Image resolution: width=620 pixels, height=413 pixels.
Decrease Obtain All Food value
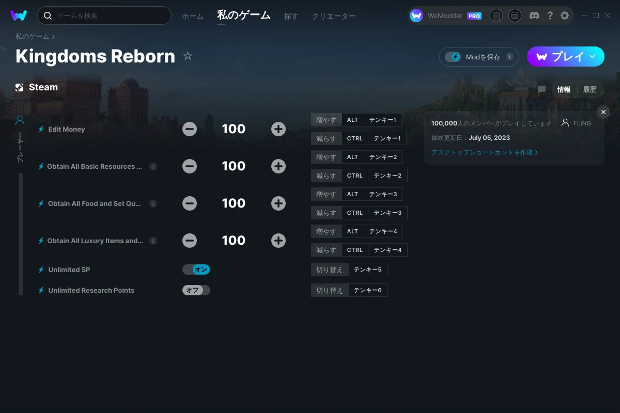[x=190, y=203]
